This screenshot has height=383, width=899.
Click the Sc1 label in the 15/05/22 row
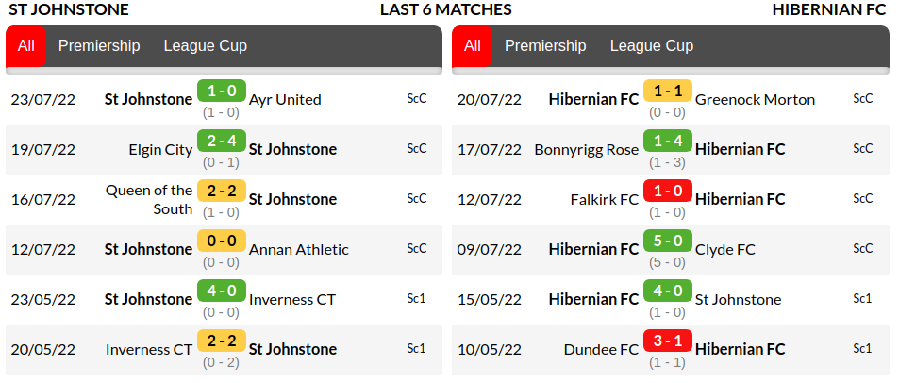[862, 299]
